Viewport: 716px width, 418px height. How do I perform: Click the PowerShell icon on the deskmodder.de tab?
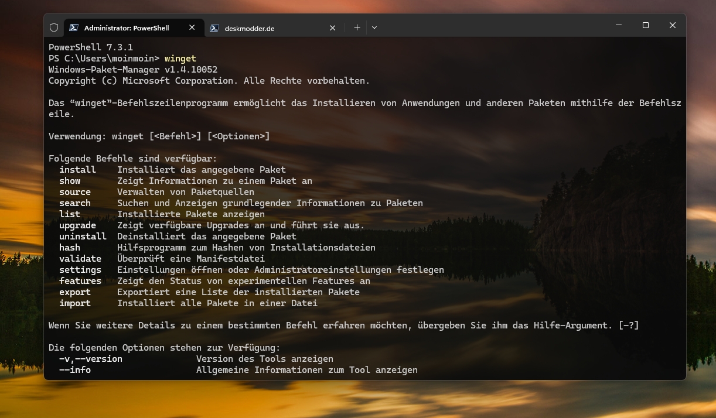(x=214, y=28)
